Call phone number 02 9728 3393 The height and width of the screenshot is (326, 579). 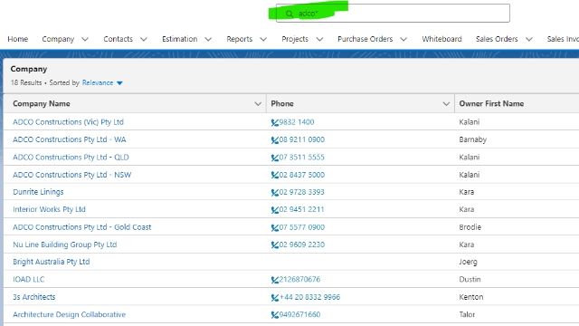tap(301, 192)
